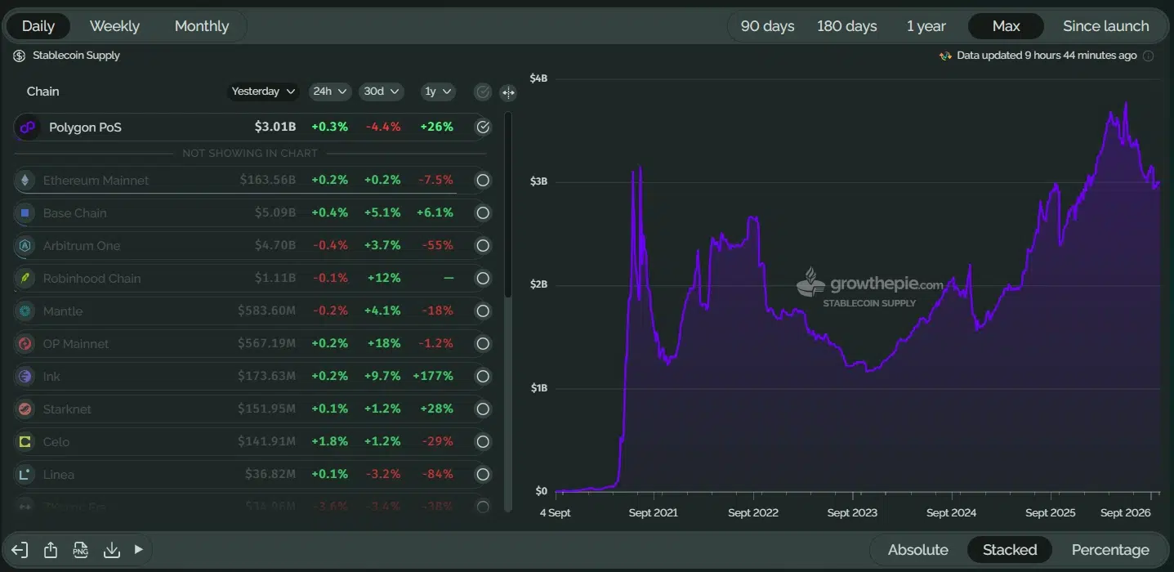Click the Starknet logo icon
The height and width of the screenshot is (572, 1174).
click(x=25, y=409)
